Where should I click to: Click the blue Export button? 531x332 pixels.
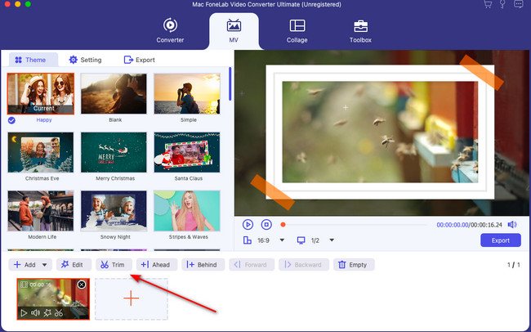coord(501,240)
